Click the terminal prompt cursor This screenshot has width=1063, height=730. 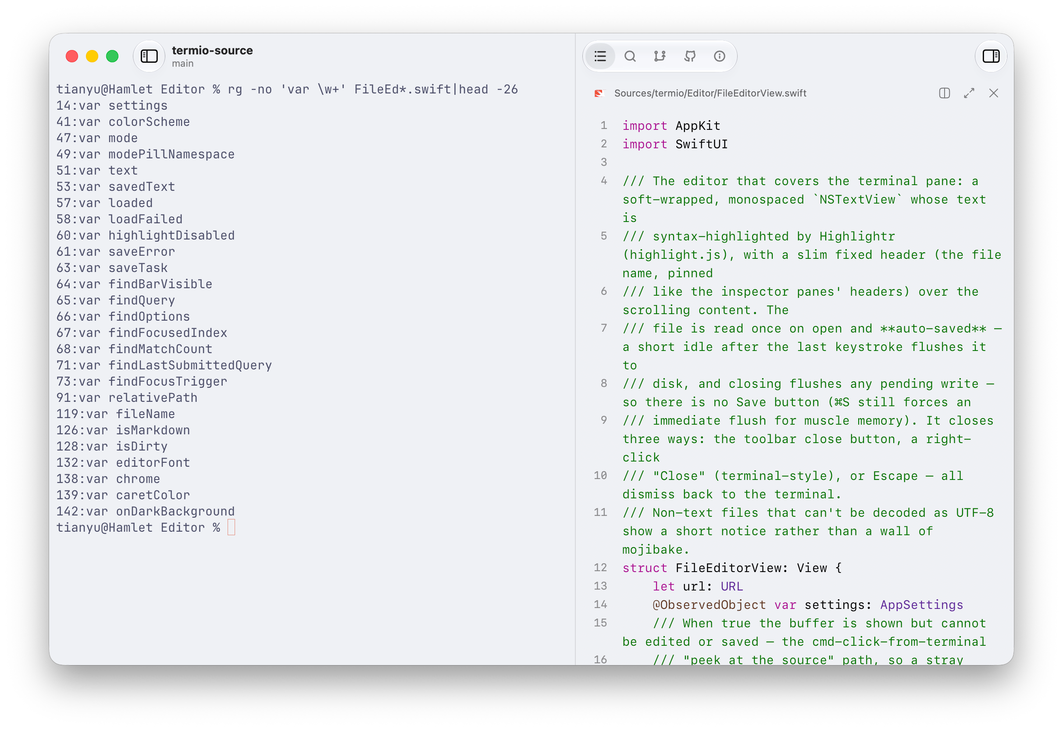pos(231,528)
